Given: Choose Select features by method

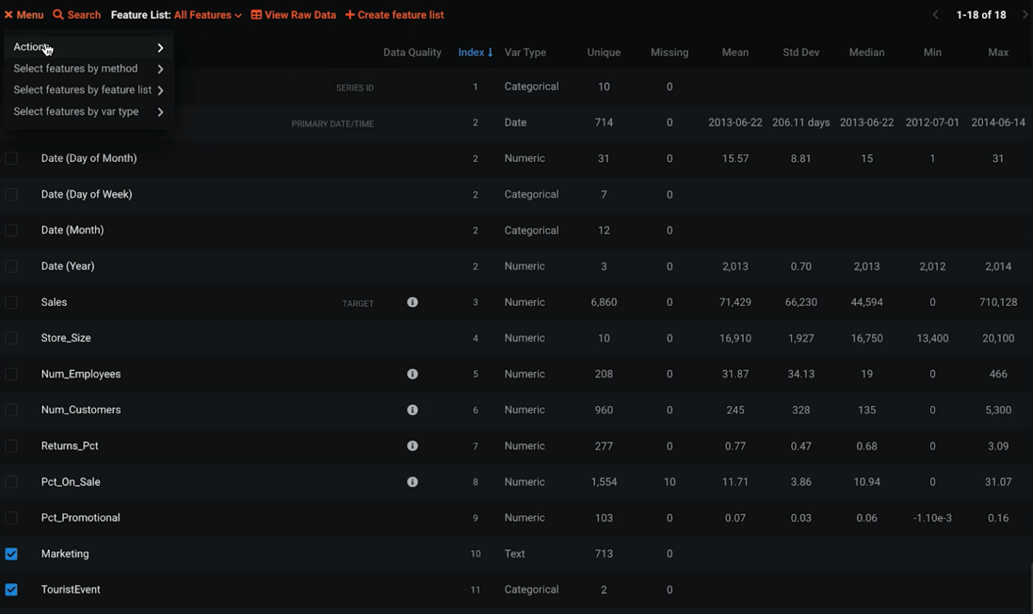Looking at the screenshot, I should click(87, 69).
